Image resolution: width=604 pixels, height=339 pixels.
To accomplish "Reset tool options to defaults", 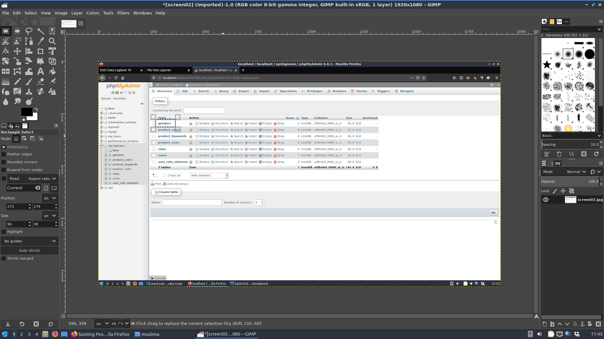I will [x=50, y=324].
